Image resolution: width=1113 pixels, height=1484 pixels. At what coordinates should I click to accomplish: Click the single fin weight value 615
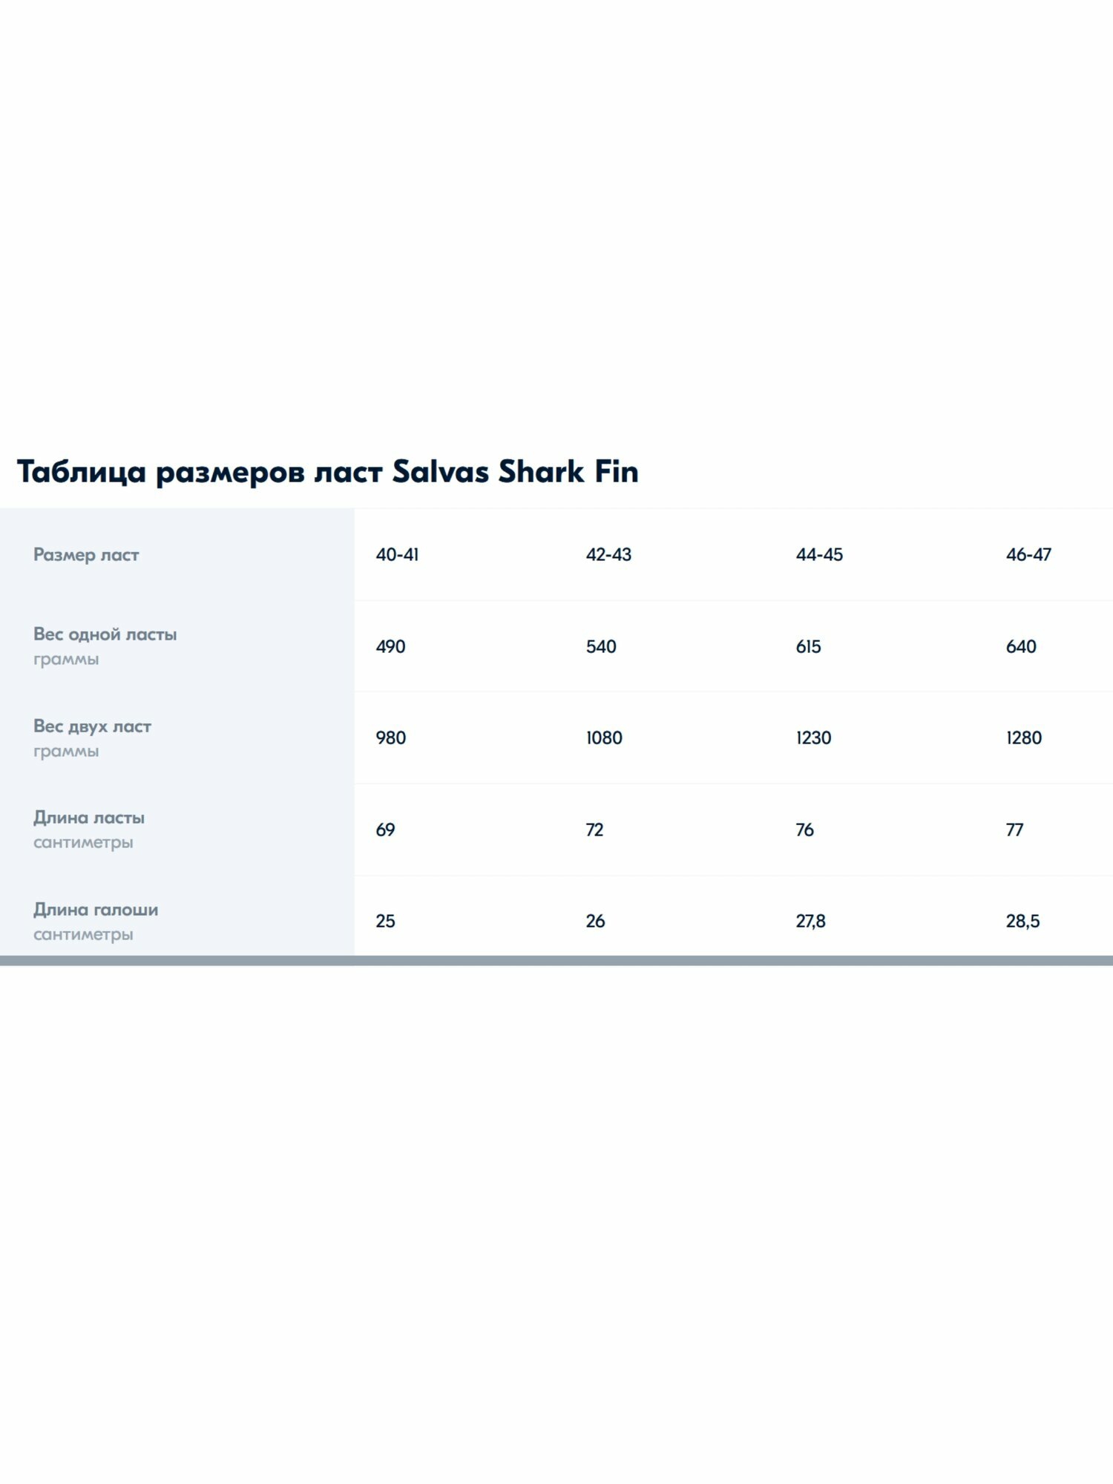pyautogui.click(x=808, y=647)
